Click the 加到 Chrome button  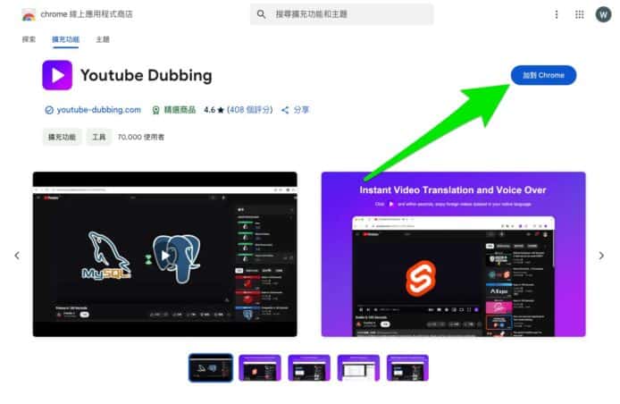[x=543, y=75]
